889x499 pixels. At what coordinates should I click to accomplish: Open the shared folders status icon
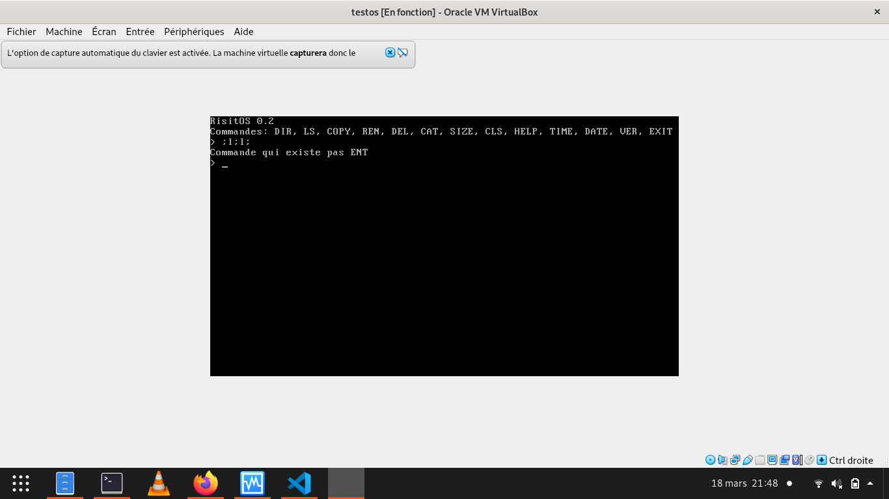point(759,460)
